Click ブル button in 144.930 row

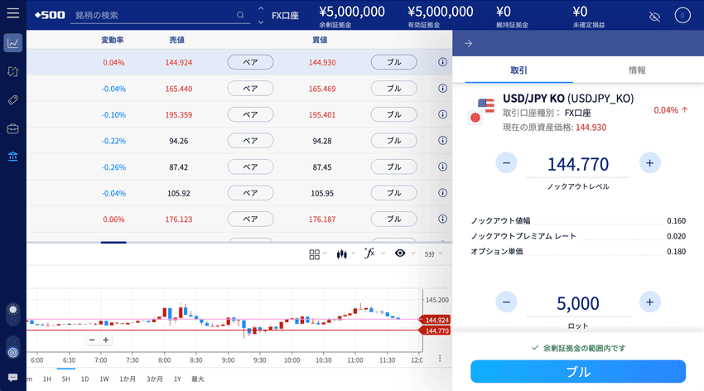393,62
